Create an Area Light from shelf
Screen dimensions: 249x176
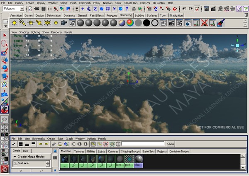click(47, 23)
